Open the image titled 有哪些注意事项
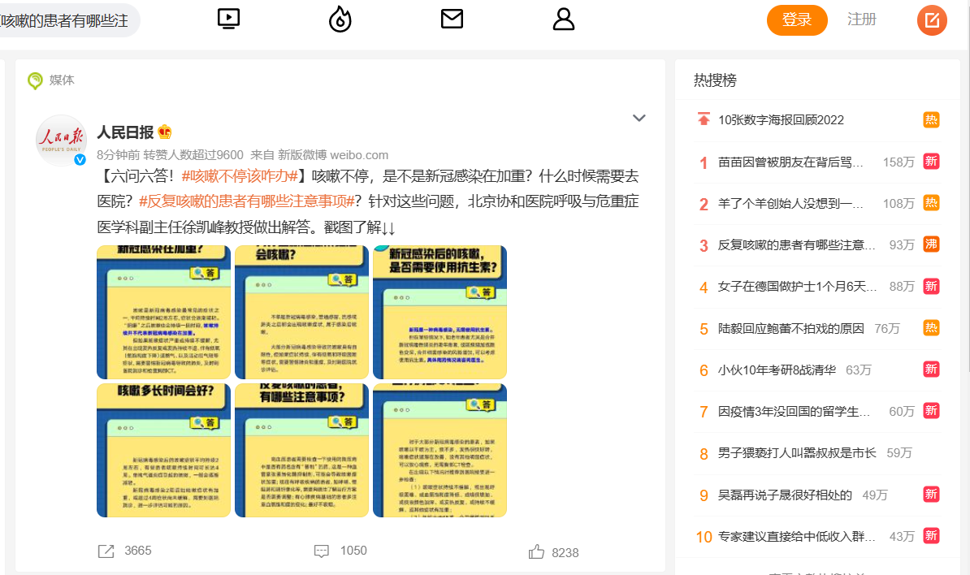This screenshot has height=575, width=970. pos(302,450)
